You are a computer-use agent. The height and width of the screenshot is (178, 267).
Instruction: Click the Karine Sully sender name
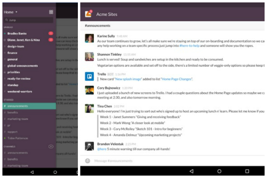(x=106, y=36)
